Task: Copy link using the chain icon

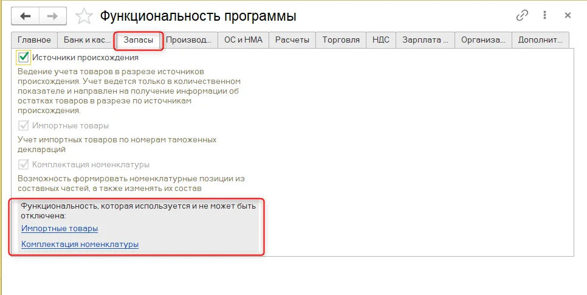Action: [x=522, y=15]
